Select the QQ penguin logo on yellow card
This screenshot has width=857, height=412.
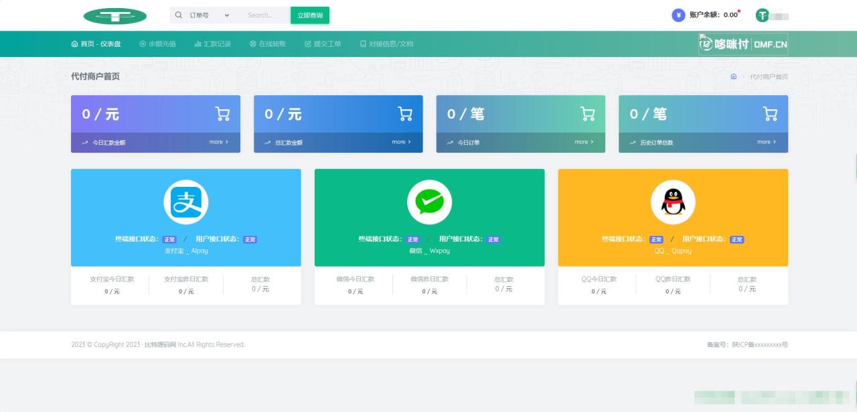point(673,201)
